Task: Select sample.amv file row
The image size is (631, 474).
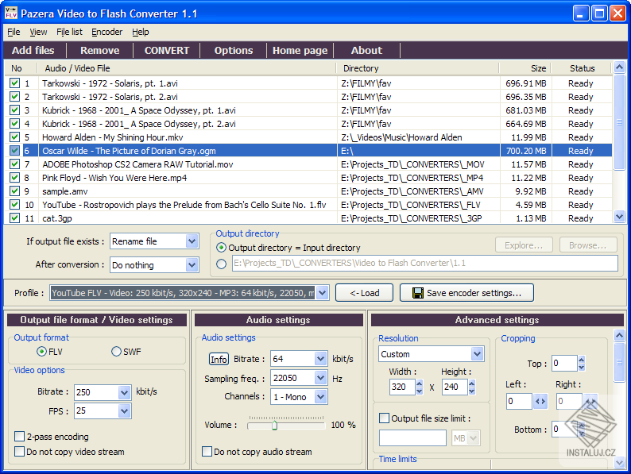Action: coord(309,191)
